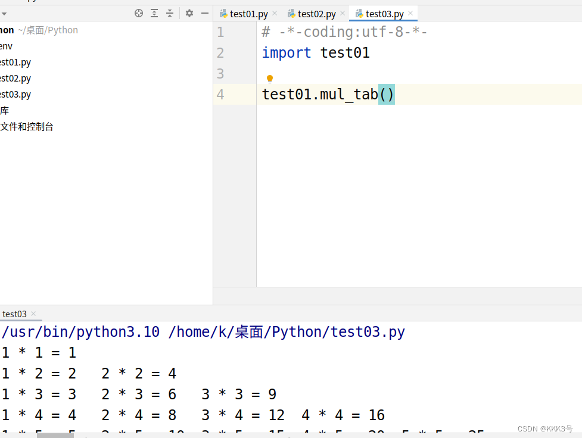Hide the project panel with minus icon
The width and height of the screenshot is (582, 438).
[x=205, y=13]
